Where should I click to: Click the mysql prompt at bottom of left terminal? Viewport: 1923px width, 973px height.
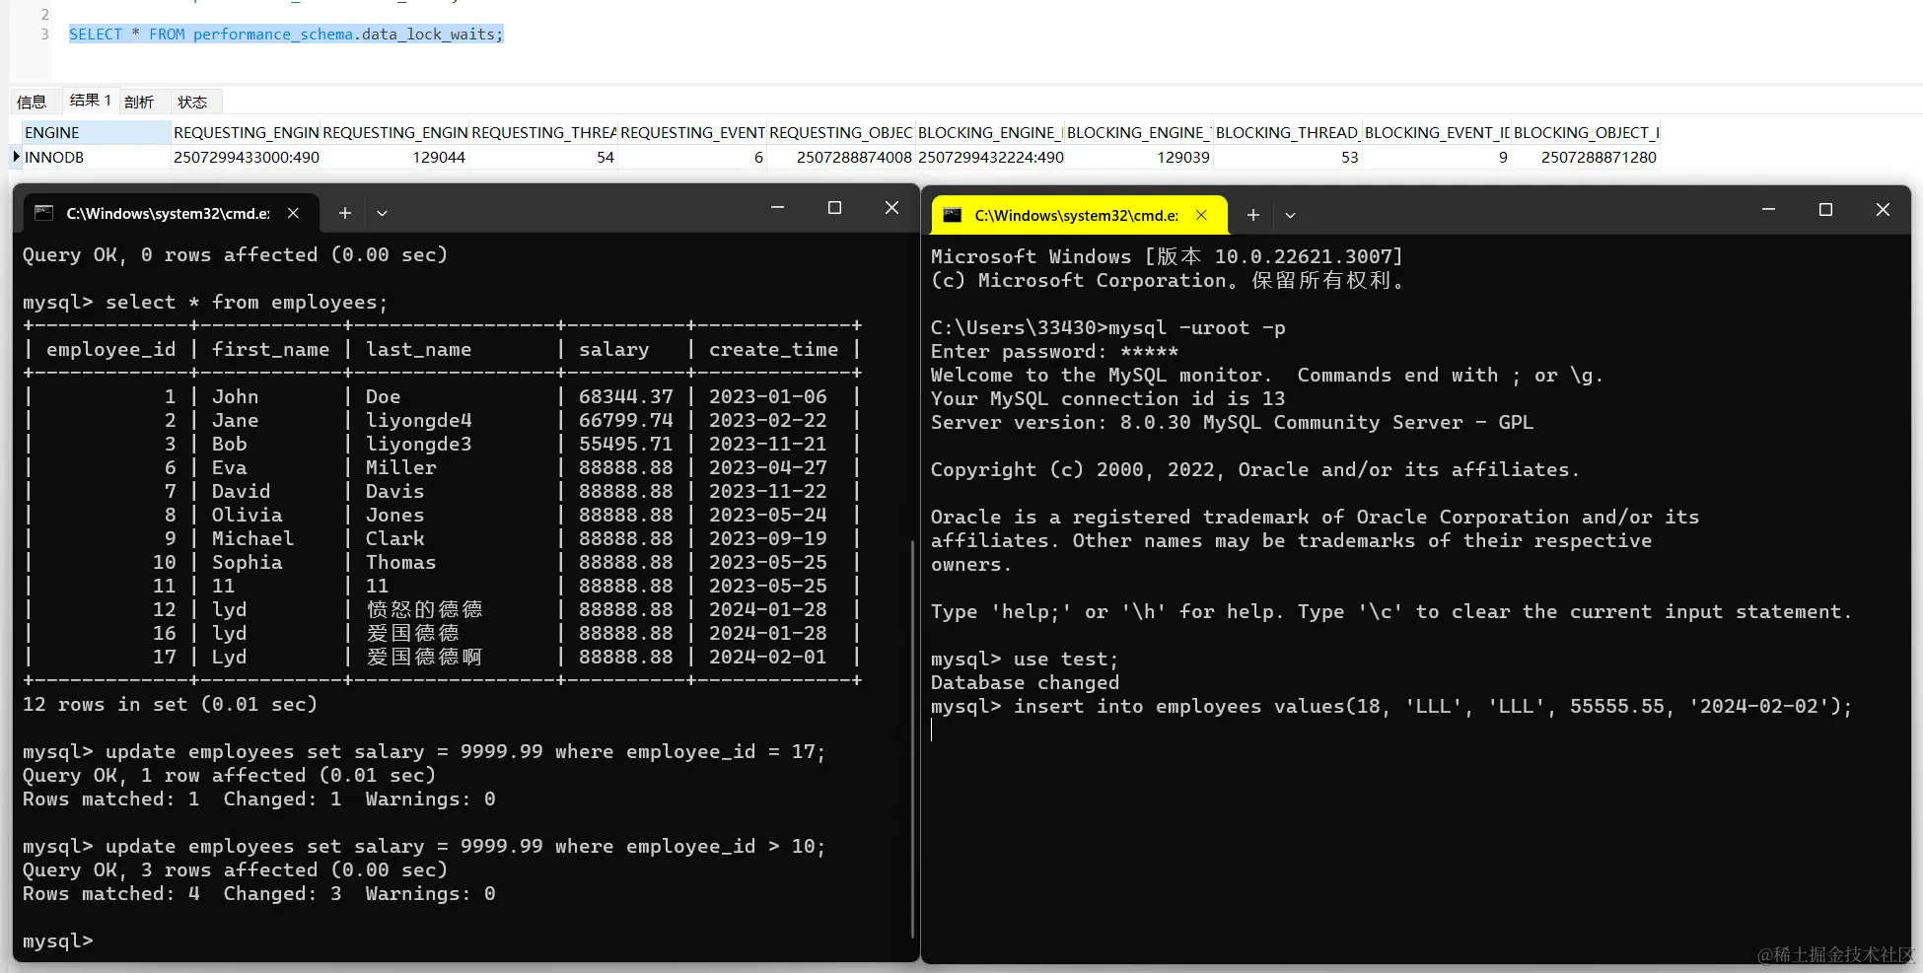(x=58, y=941)
